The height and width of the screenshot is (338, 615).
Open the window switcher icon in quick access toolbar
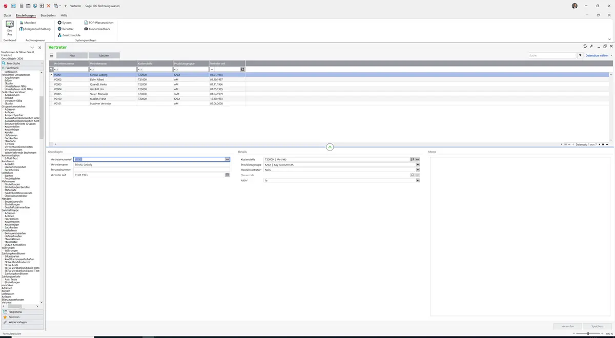point(56,6)
